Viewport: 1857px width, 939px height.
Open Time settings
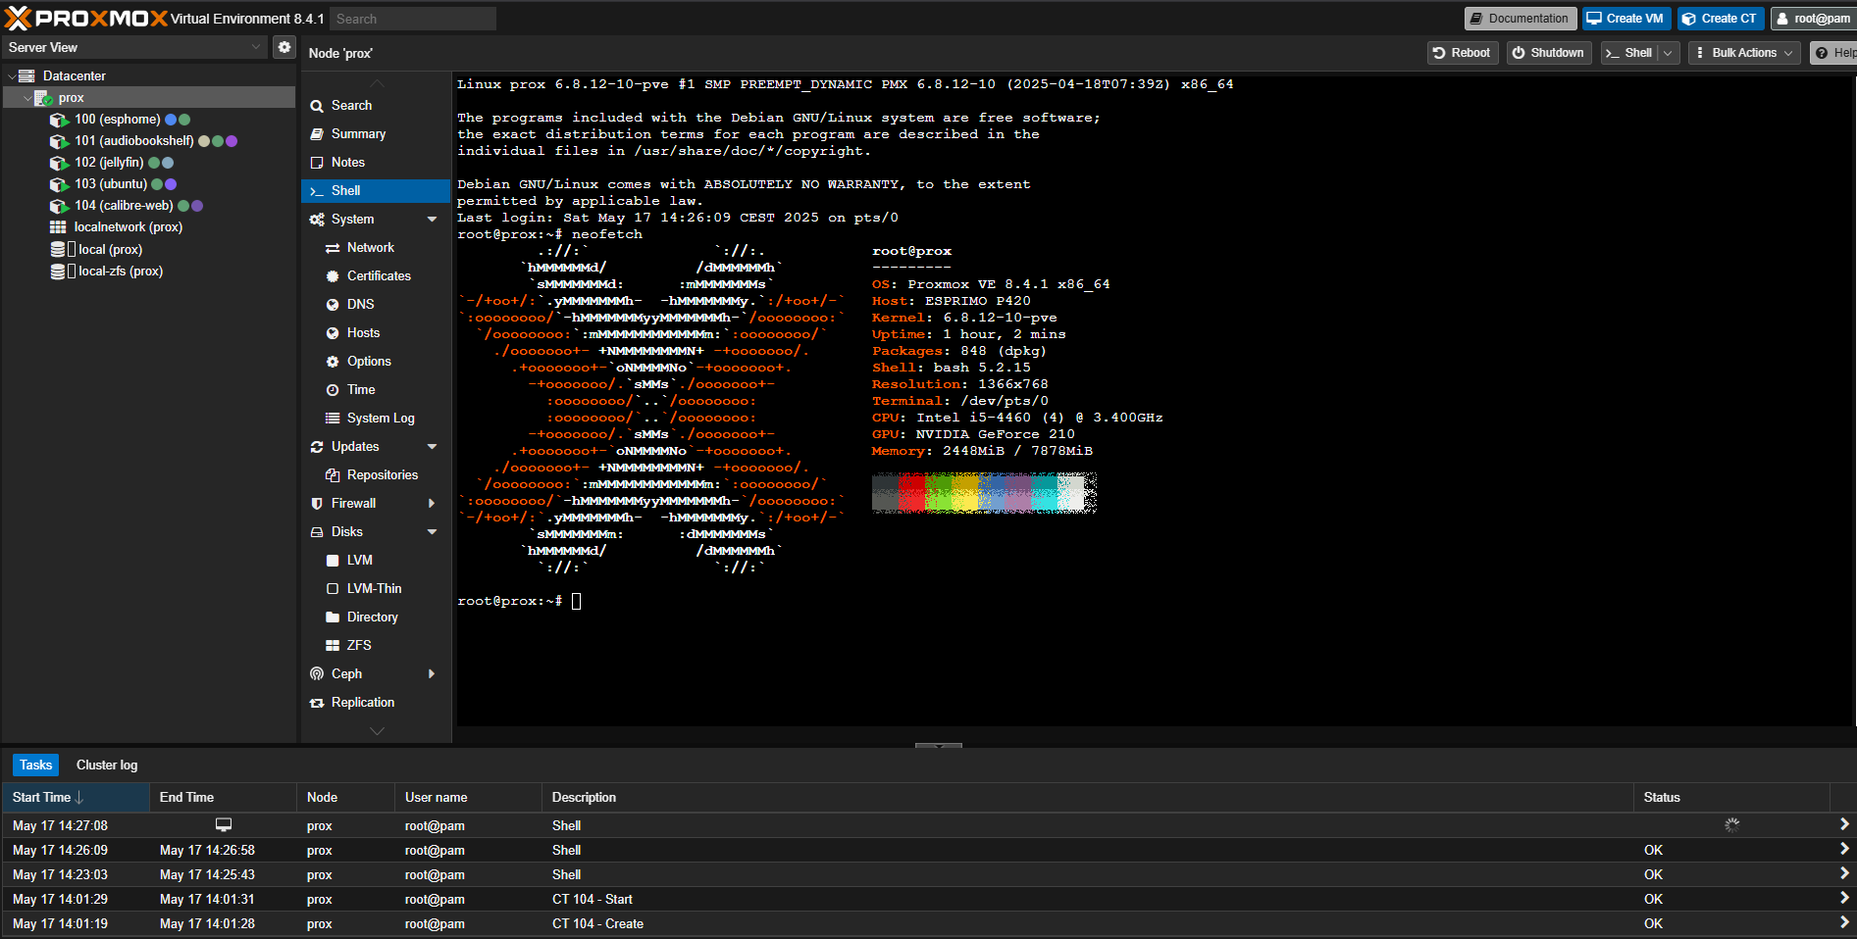[361, 390]
